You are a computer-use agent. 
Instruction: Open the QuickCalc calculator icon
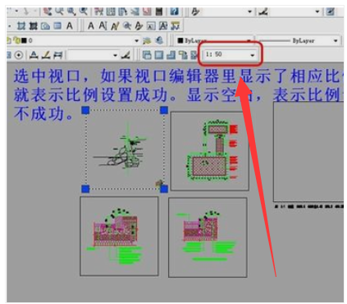coord(159,12)
